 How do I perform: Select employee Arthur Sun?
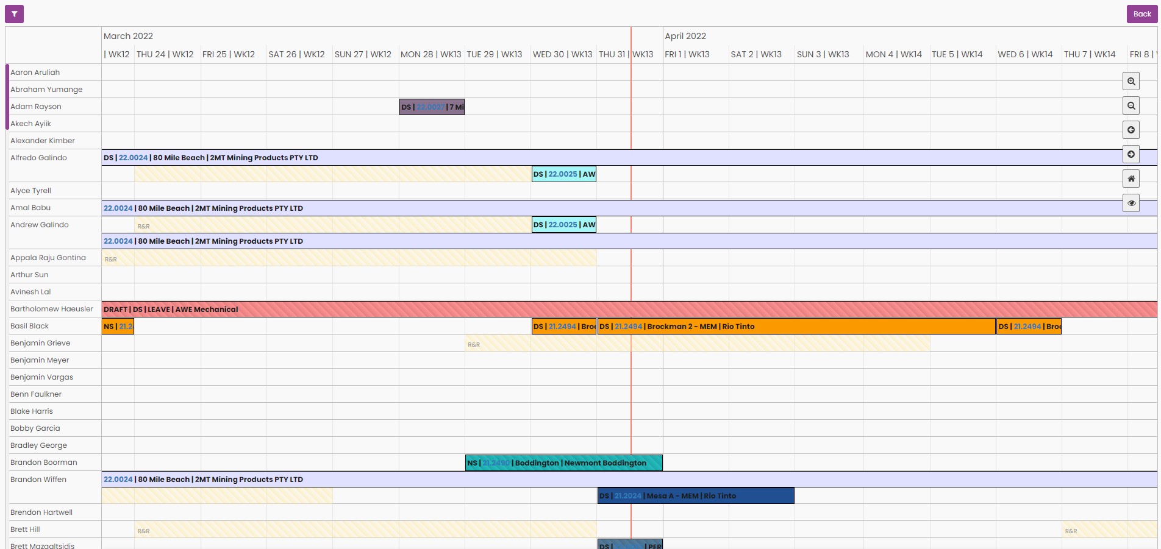(29, 275)
